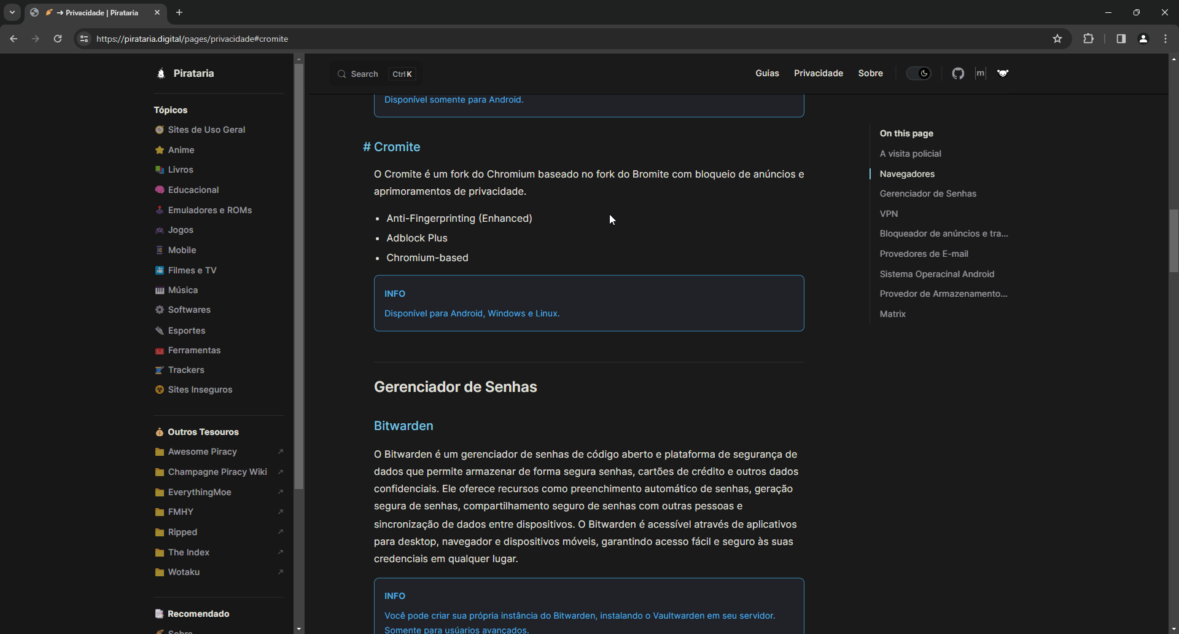
Task: Select Sobre in the top navigation
Action: (870, 73)
